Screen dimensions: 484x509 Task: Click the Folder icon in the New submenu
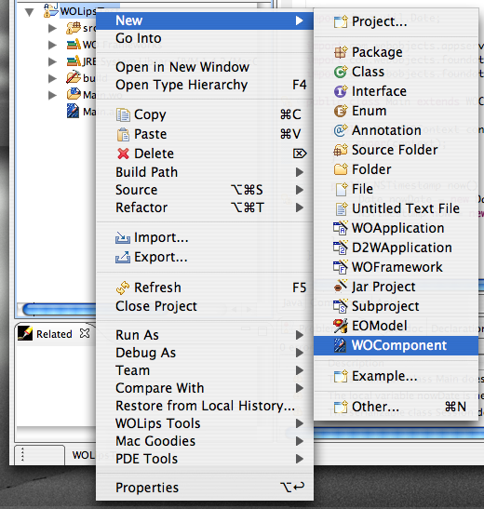(x=341, y=169)
